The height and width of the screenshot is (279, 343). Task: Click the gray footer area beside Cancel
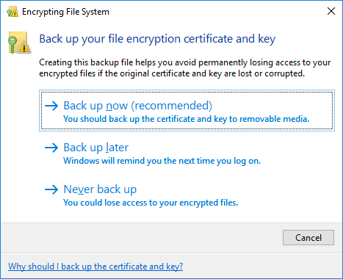click(x=141, y=237)
